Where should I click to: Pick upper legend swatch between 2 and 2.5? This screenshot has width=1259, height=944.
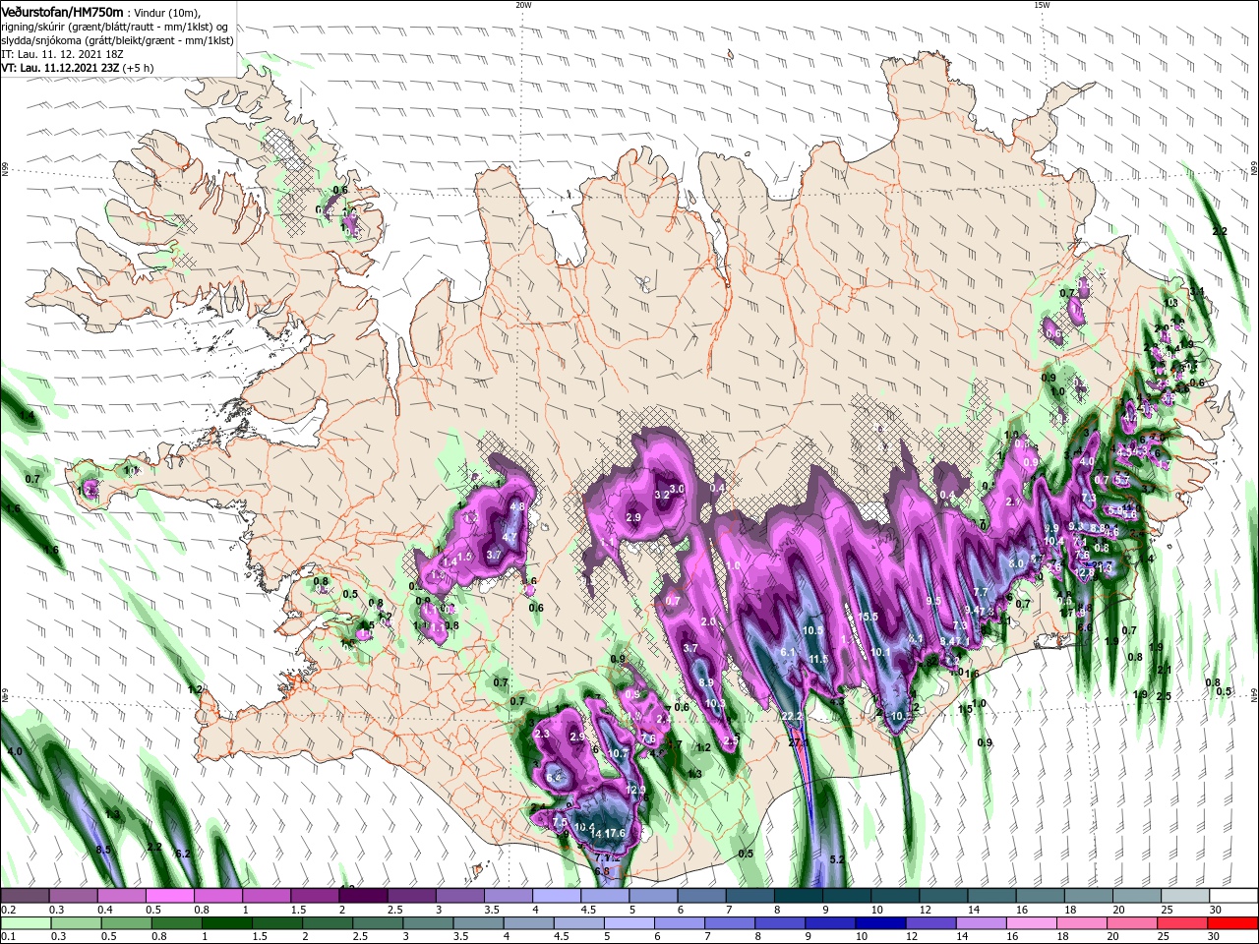tap(364, 896)
